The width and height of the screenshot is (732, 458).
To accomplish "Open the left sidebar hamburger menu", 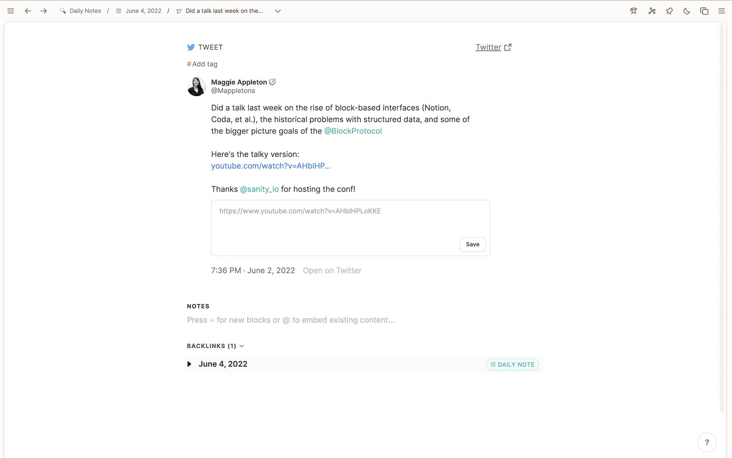I will click(x=11, y=11).
